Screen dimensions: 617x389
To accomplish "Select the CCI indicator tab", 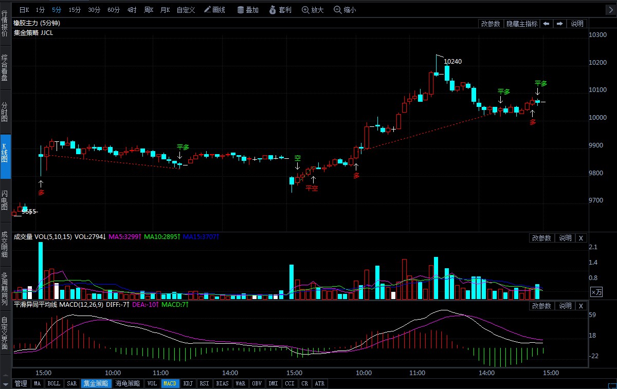I will (x=290, y=383).
